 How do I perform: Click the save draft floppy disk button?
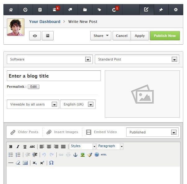click(48, 36)
